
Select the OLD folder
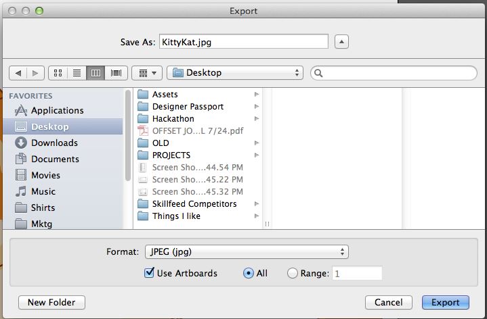[198, 143]
